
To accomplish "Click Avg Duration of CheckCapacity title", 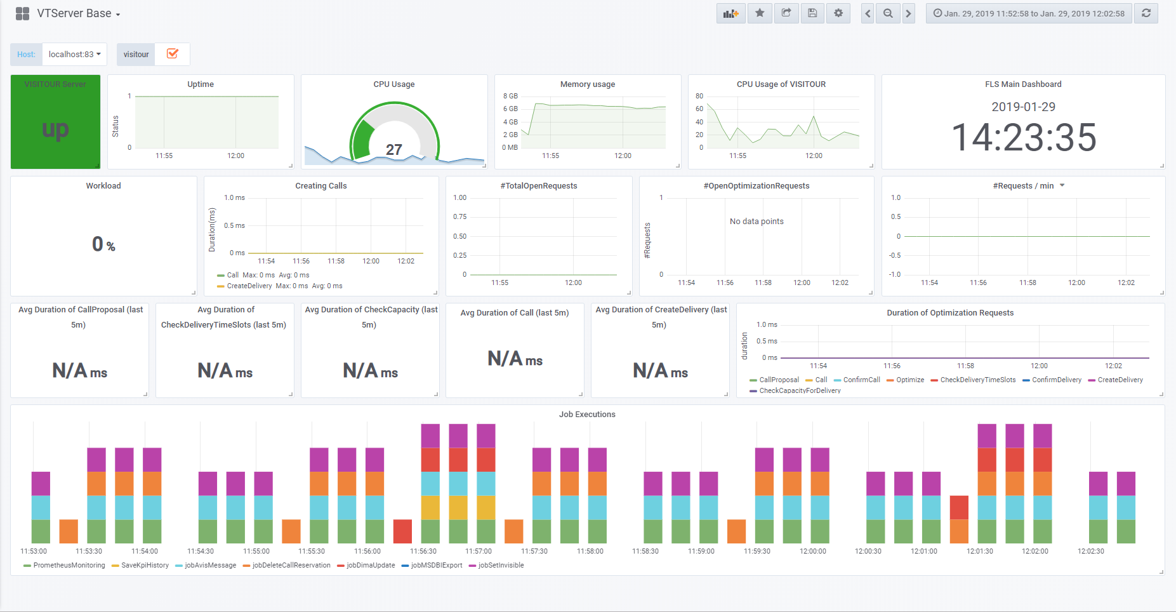I will (x=371, y=317).
